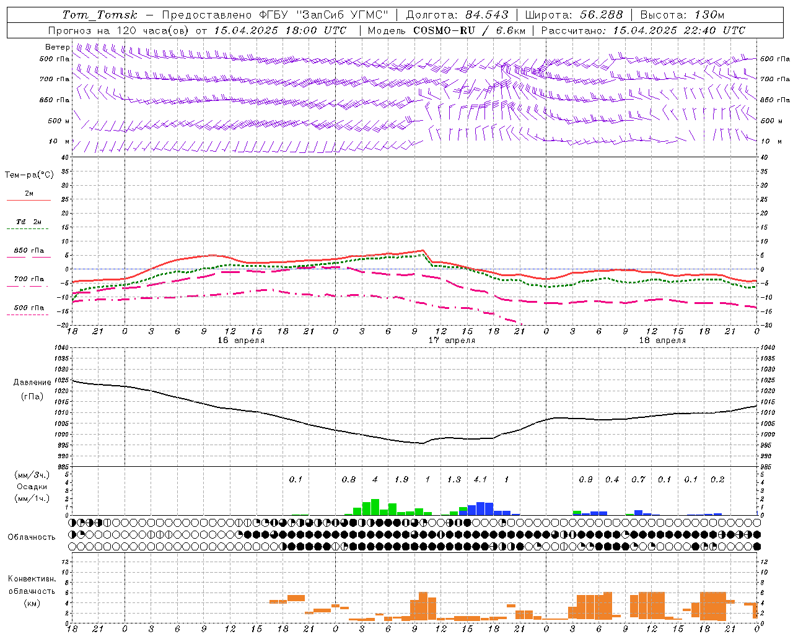This screenshot has width=793, height=634.
Task: Click the '500 м' label left of wind barbs
Action: point(59,121)
